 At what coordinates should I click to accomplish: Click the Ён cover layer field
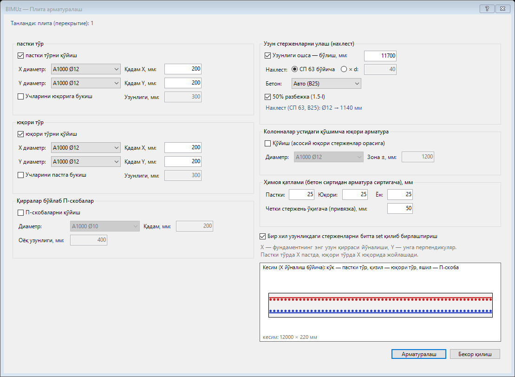point(400,195)
